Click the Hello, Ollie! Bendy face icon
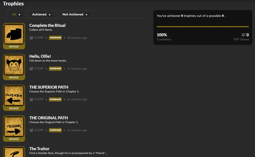The width and height of the screenshot is (255, 157). (x=14, y=65)
